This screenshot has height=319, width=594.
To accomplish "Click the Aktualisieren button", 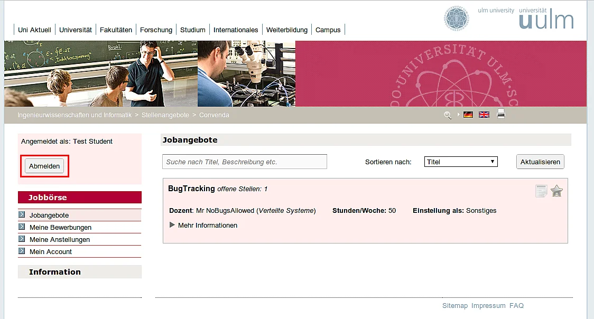I will [540, 162].
